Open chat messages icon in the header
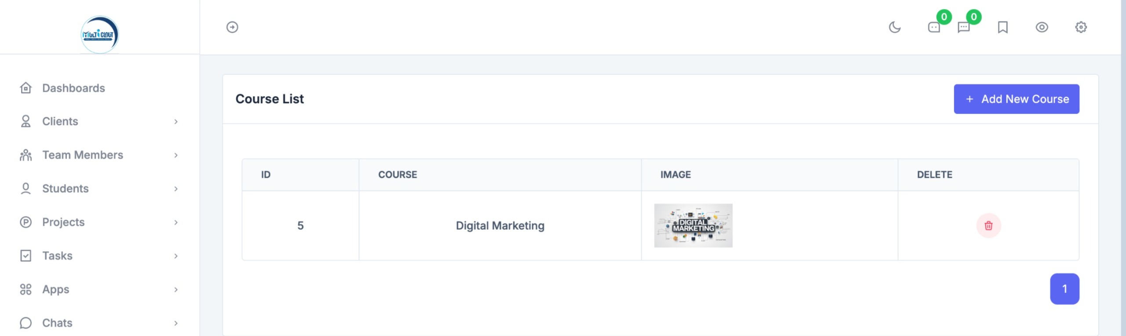Screen dimensions: 1126x336 (964, 27)
